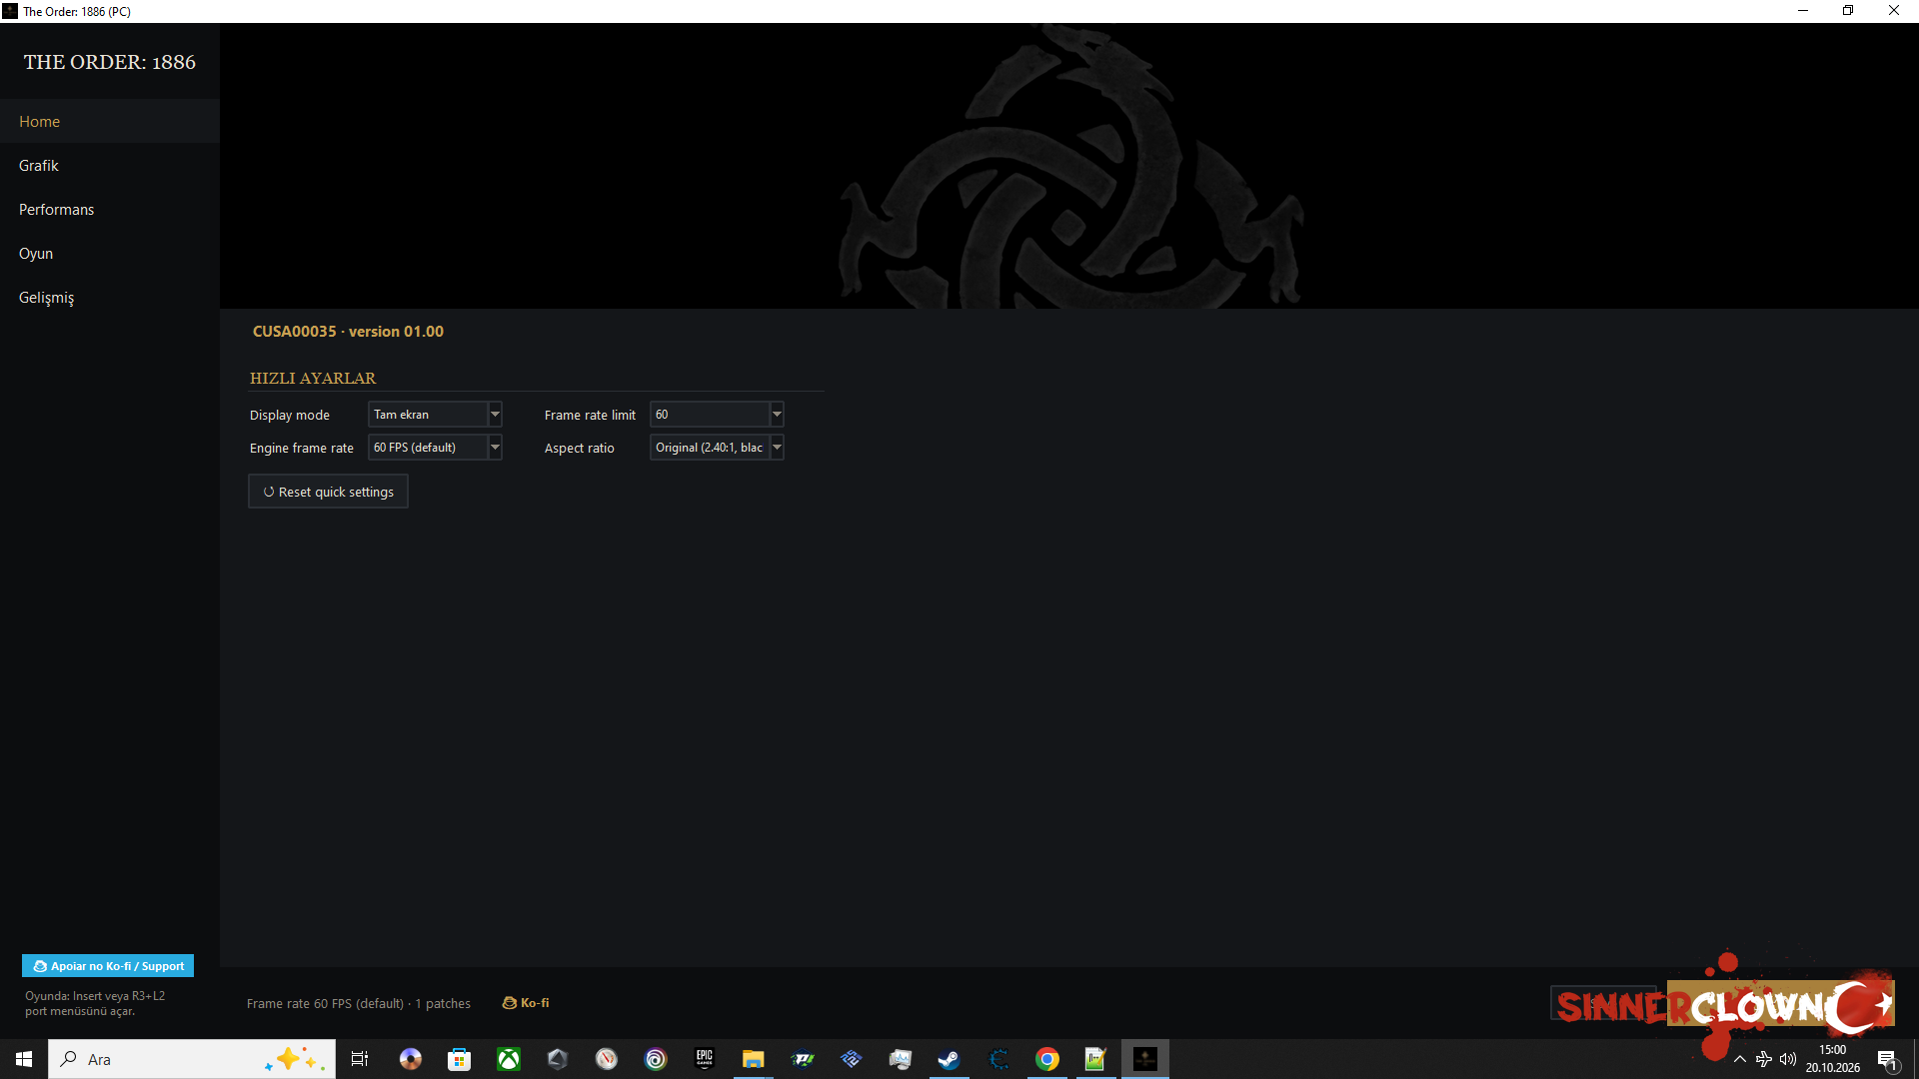Open the Grafik settings page
The height and width of the screenshot is (1079, 1919).
pyautogui.click(x=110, y=165)
